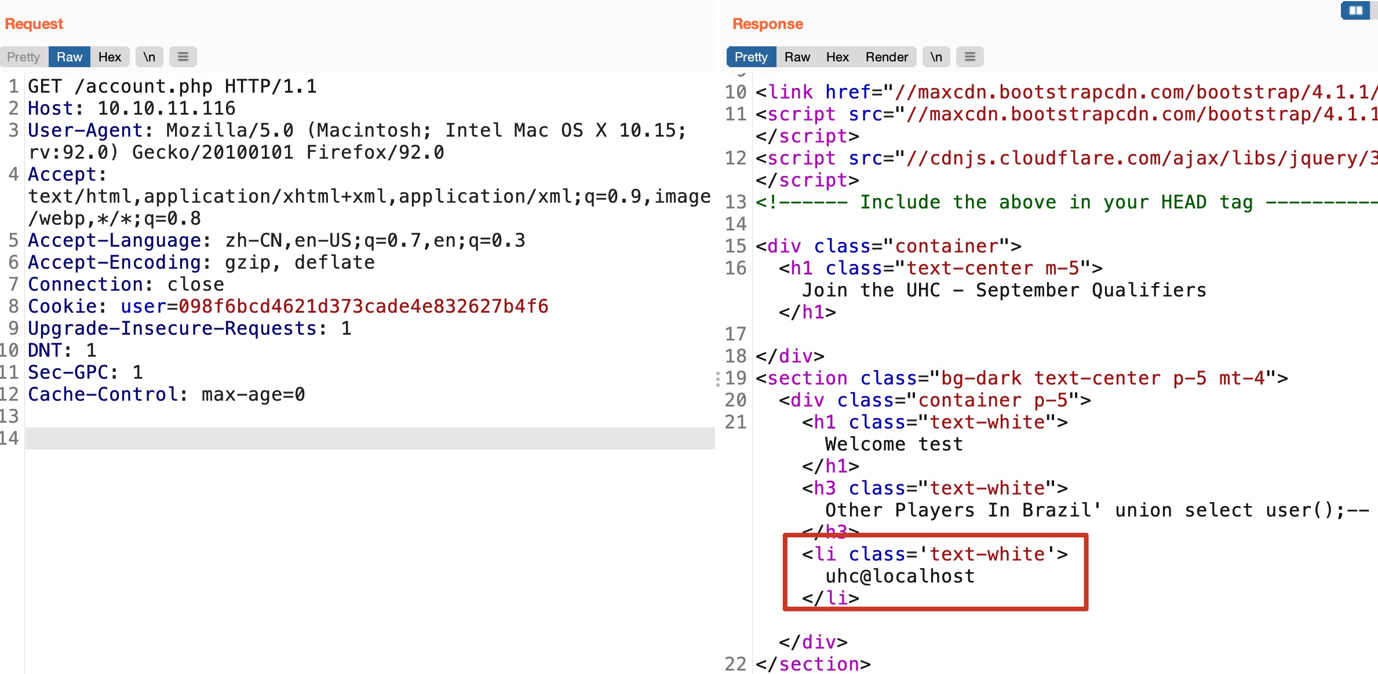Open response hamburger options menu
This screenshot has width=1378, height=674.
pos(969,57)
